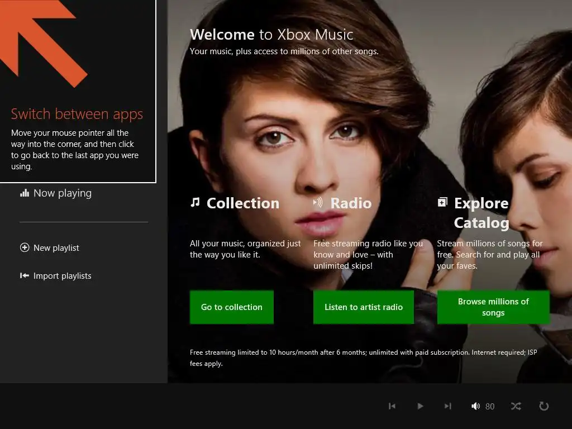Open the Now playing view
Image resolution: width=572 pixels, height=429 pixels.
pos(56,193)
